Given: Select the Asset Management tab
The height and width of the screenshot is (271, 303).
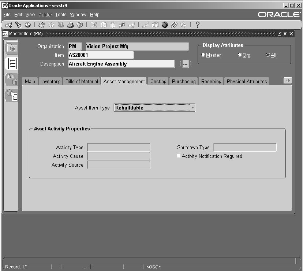Looking at the screenshot, I should coord(124,81).
